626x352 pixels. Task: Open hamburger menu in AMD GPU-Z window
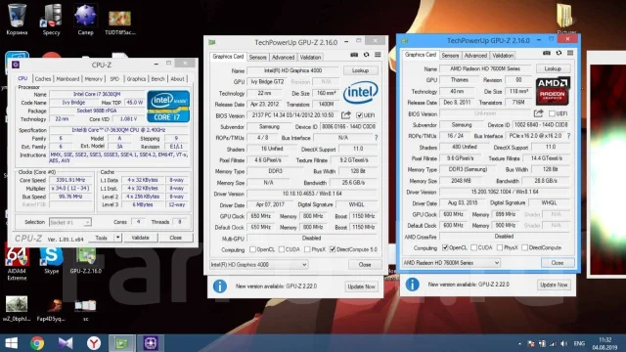[x=570, y=53]
